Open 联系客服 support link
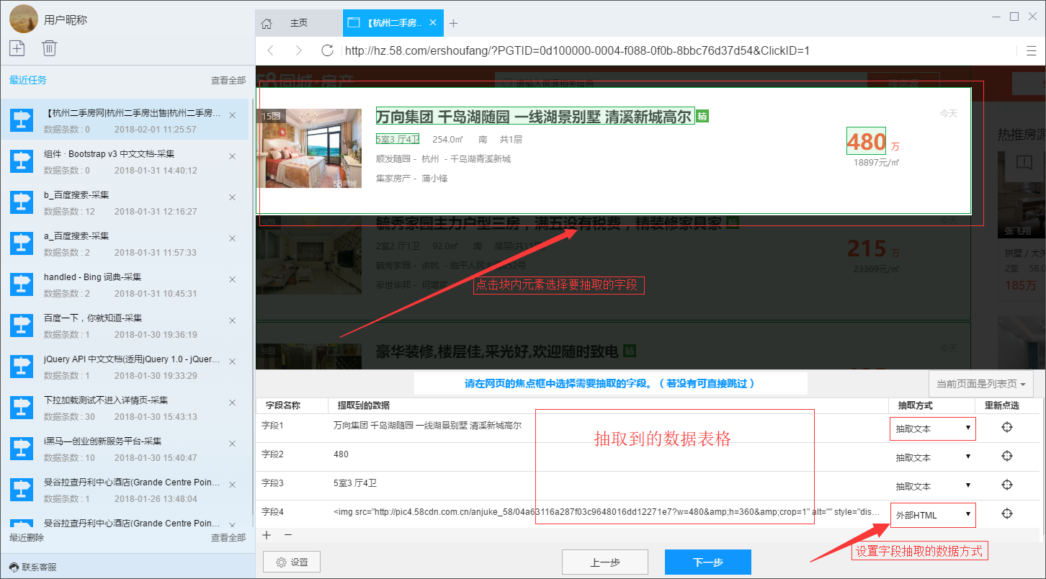Viewport: 1046px width, 579px height. 33,567
